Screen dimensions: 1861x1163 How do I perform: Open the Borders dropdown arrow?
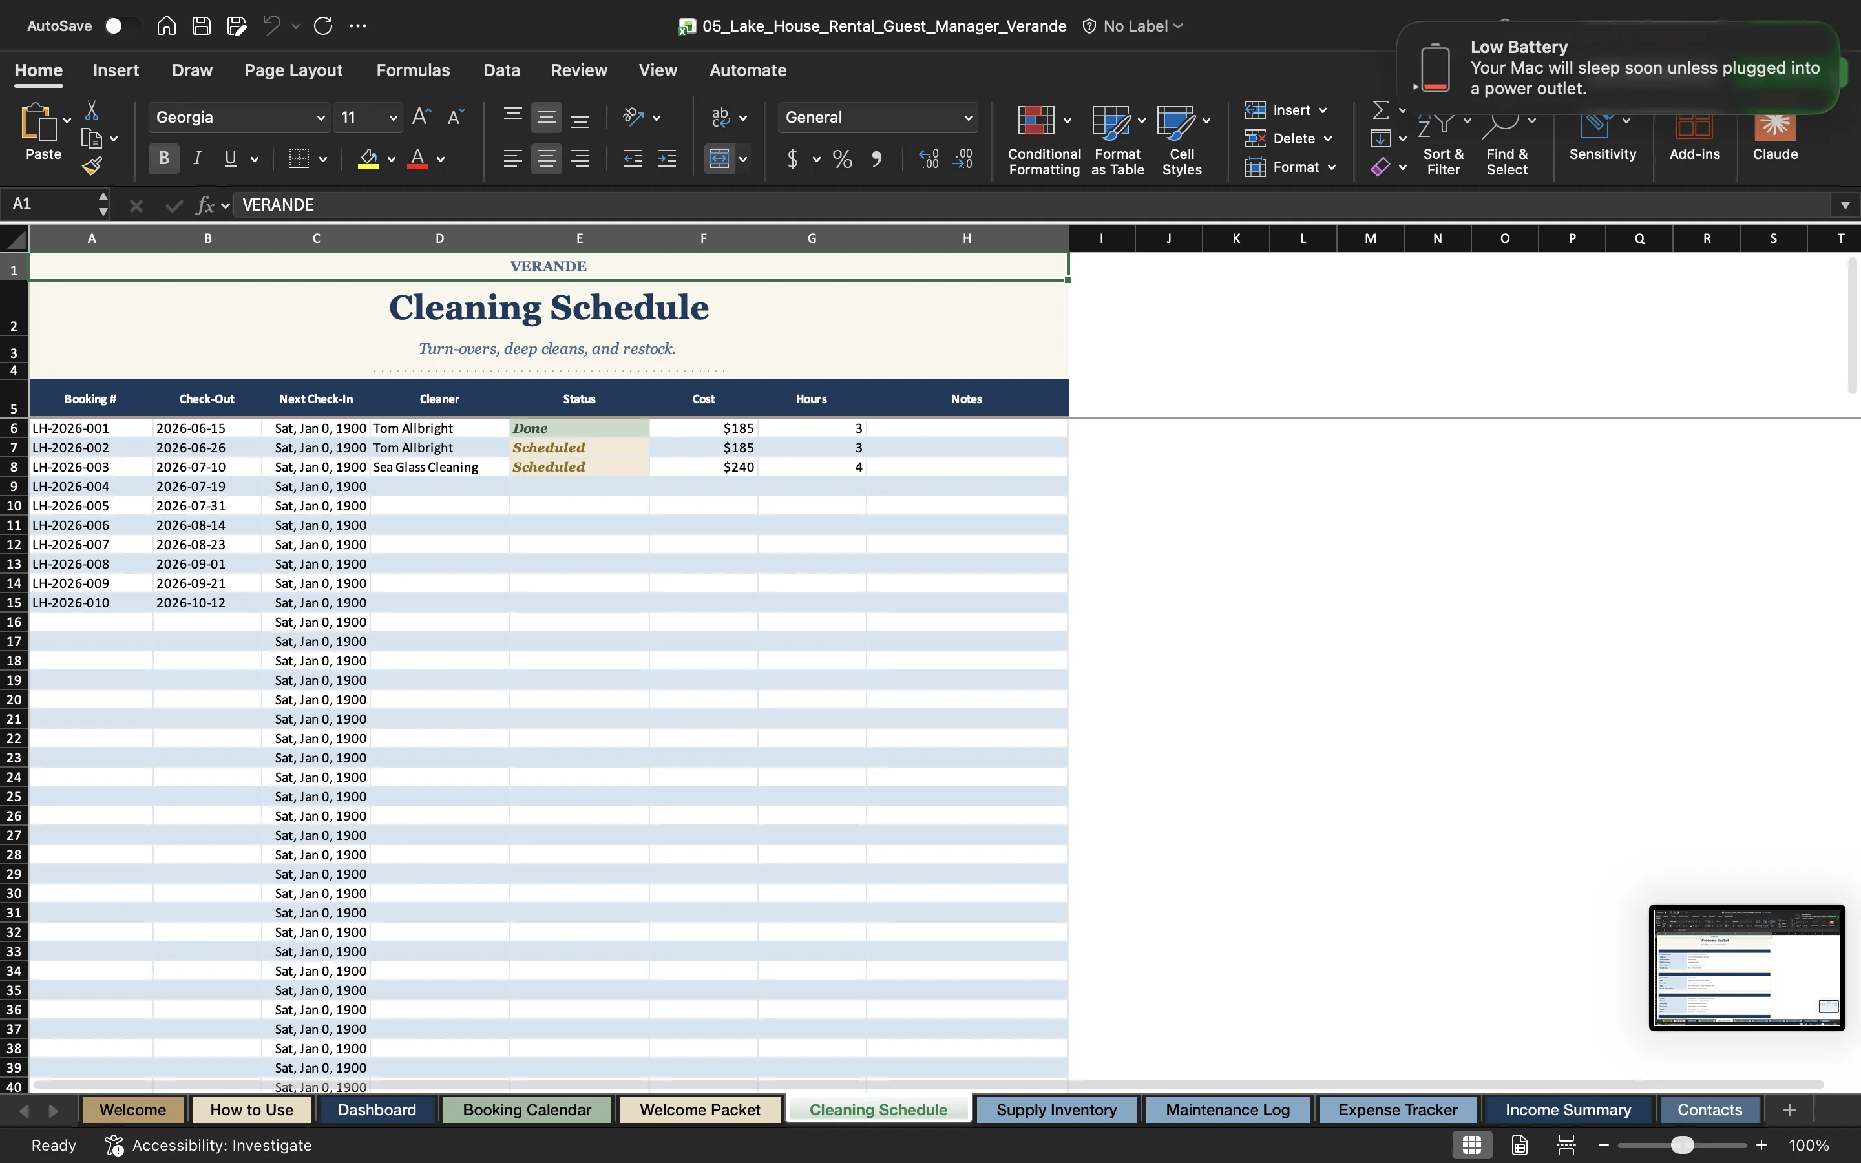click(323, 159)
